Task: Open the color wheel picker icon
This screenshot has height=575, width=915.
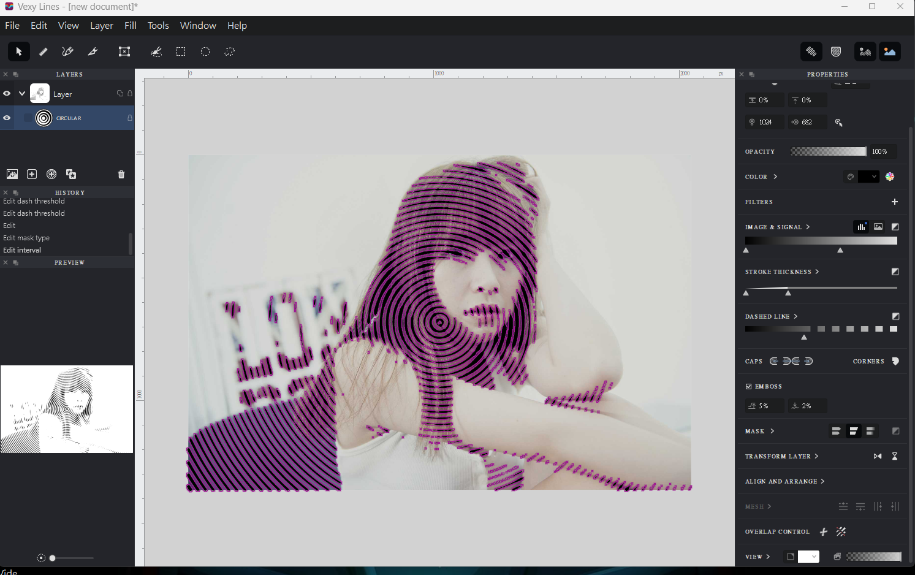Action: (x=890, y=177)
